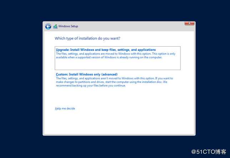Click the Custom option description paragraph

point(114,82)
